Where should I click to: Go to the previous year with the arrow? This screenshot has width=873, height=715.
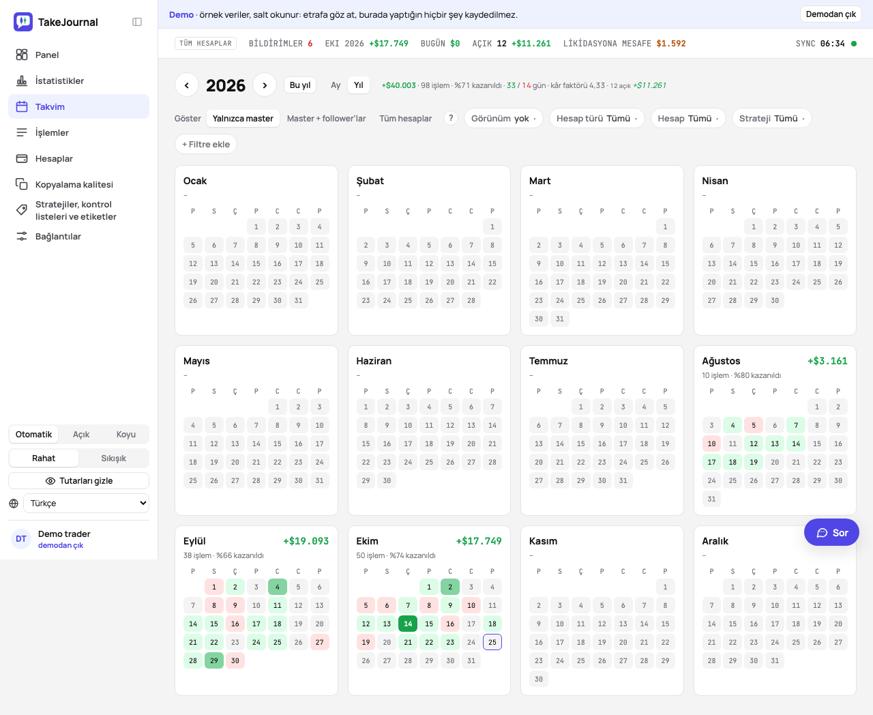[x=187, y=85]
